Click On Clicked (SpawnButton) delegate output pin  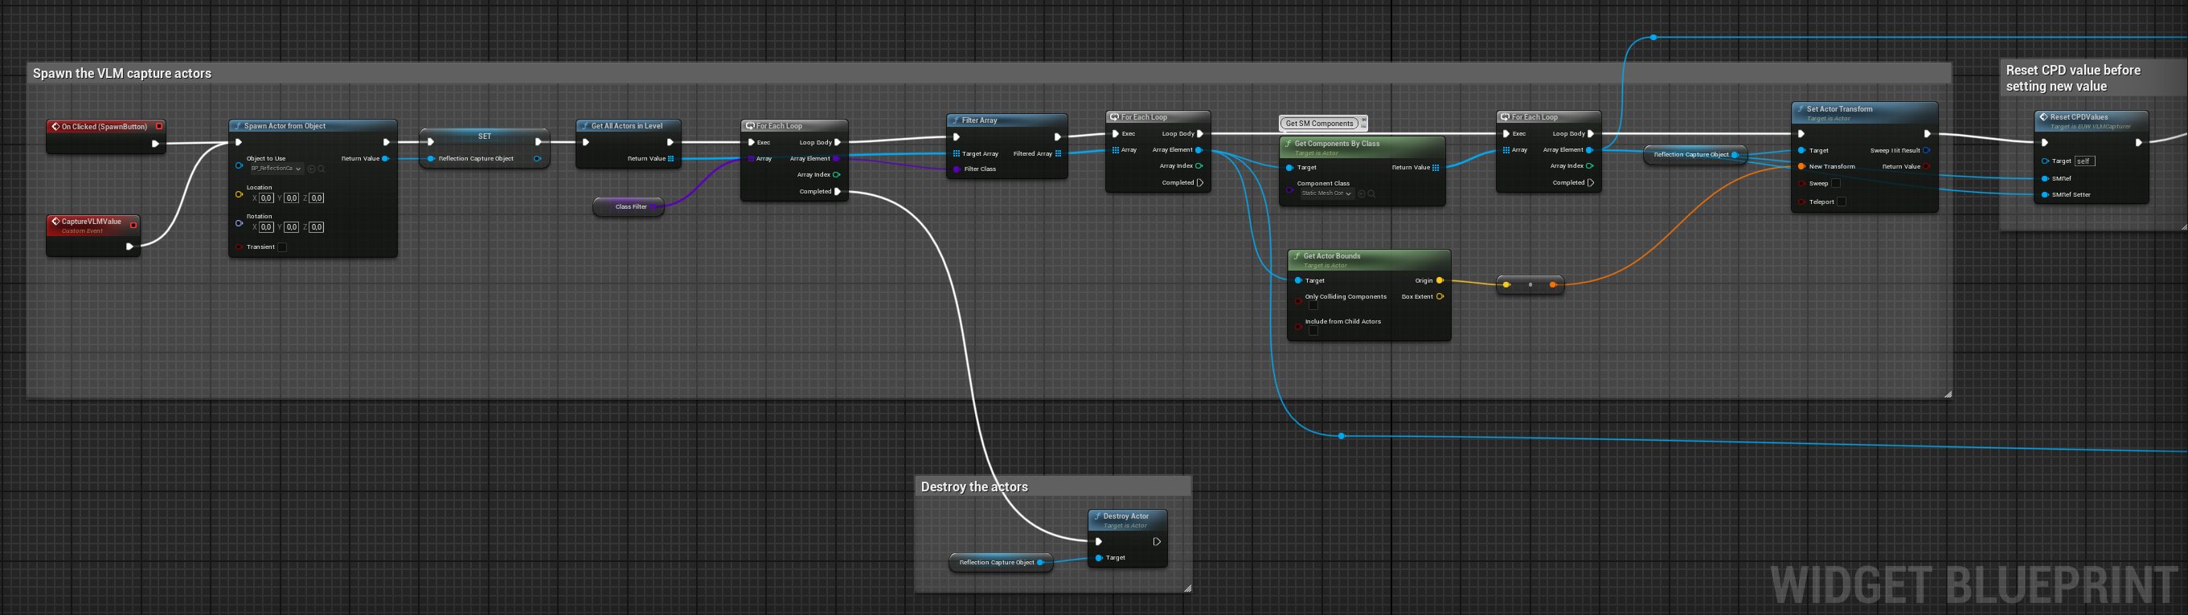tap(159, 126)
